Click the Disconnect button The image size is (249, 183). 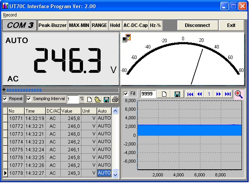pos(197,25)
